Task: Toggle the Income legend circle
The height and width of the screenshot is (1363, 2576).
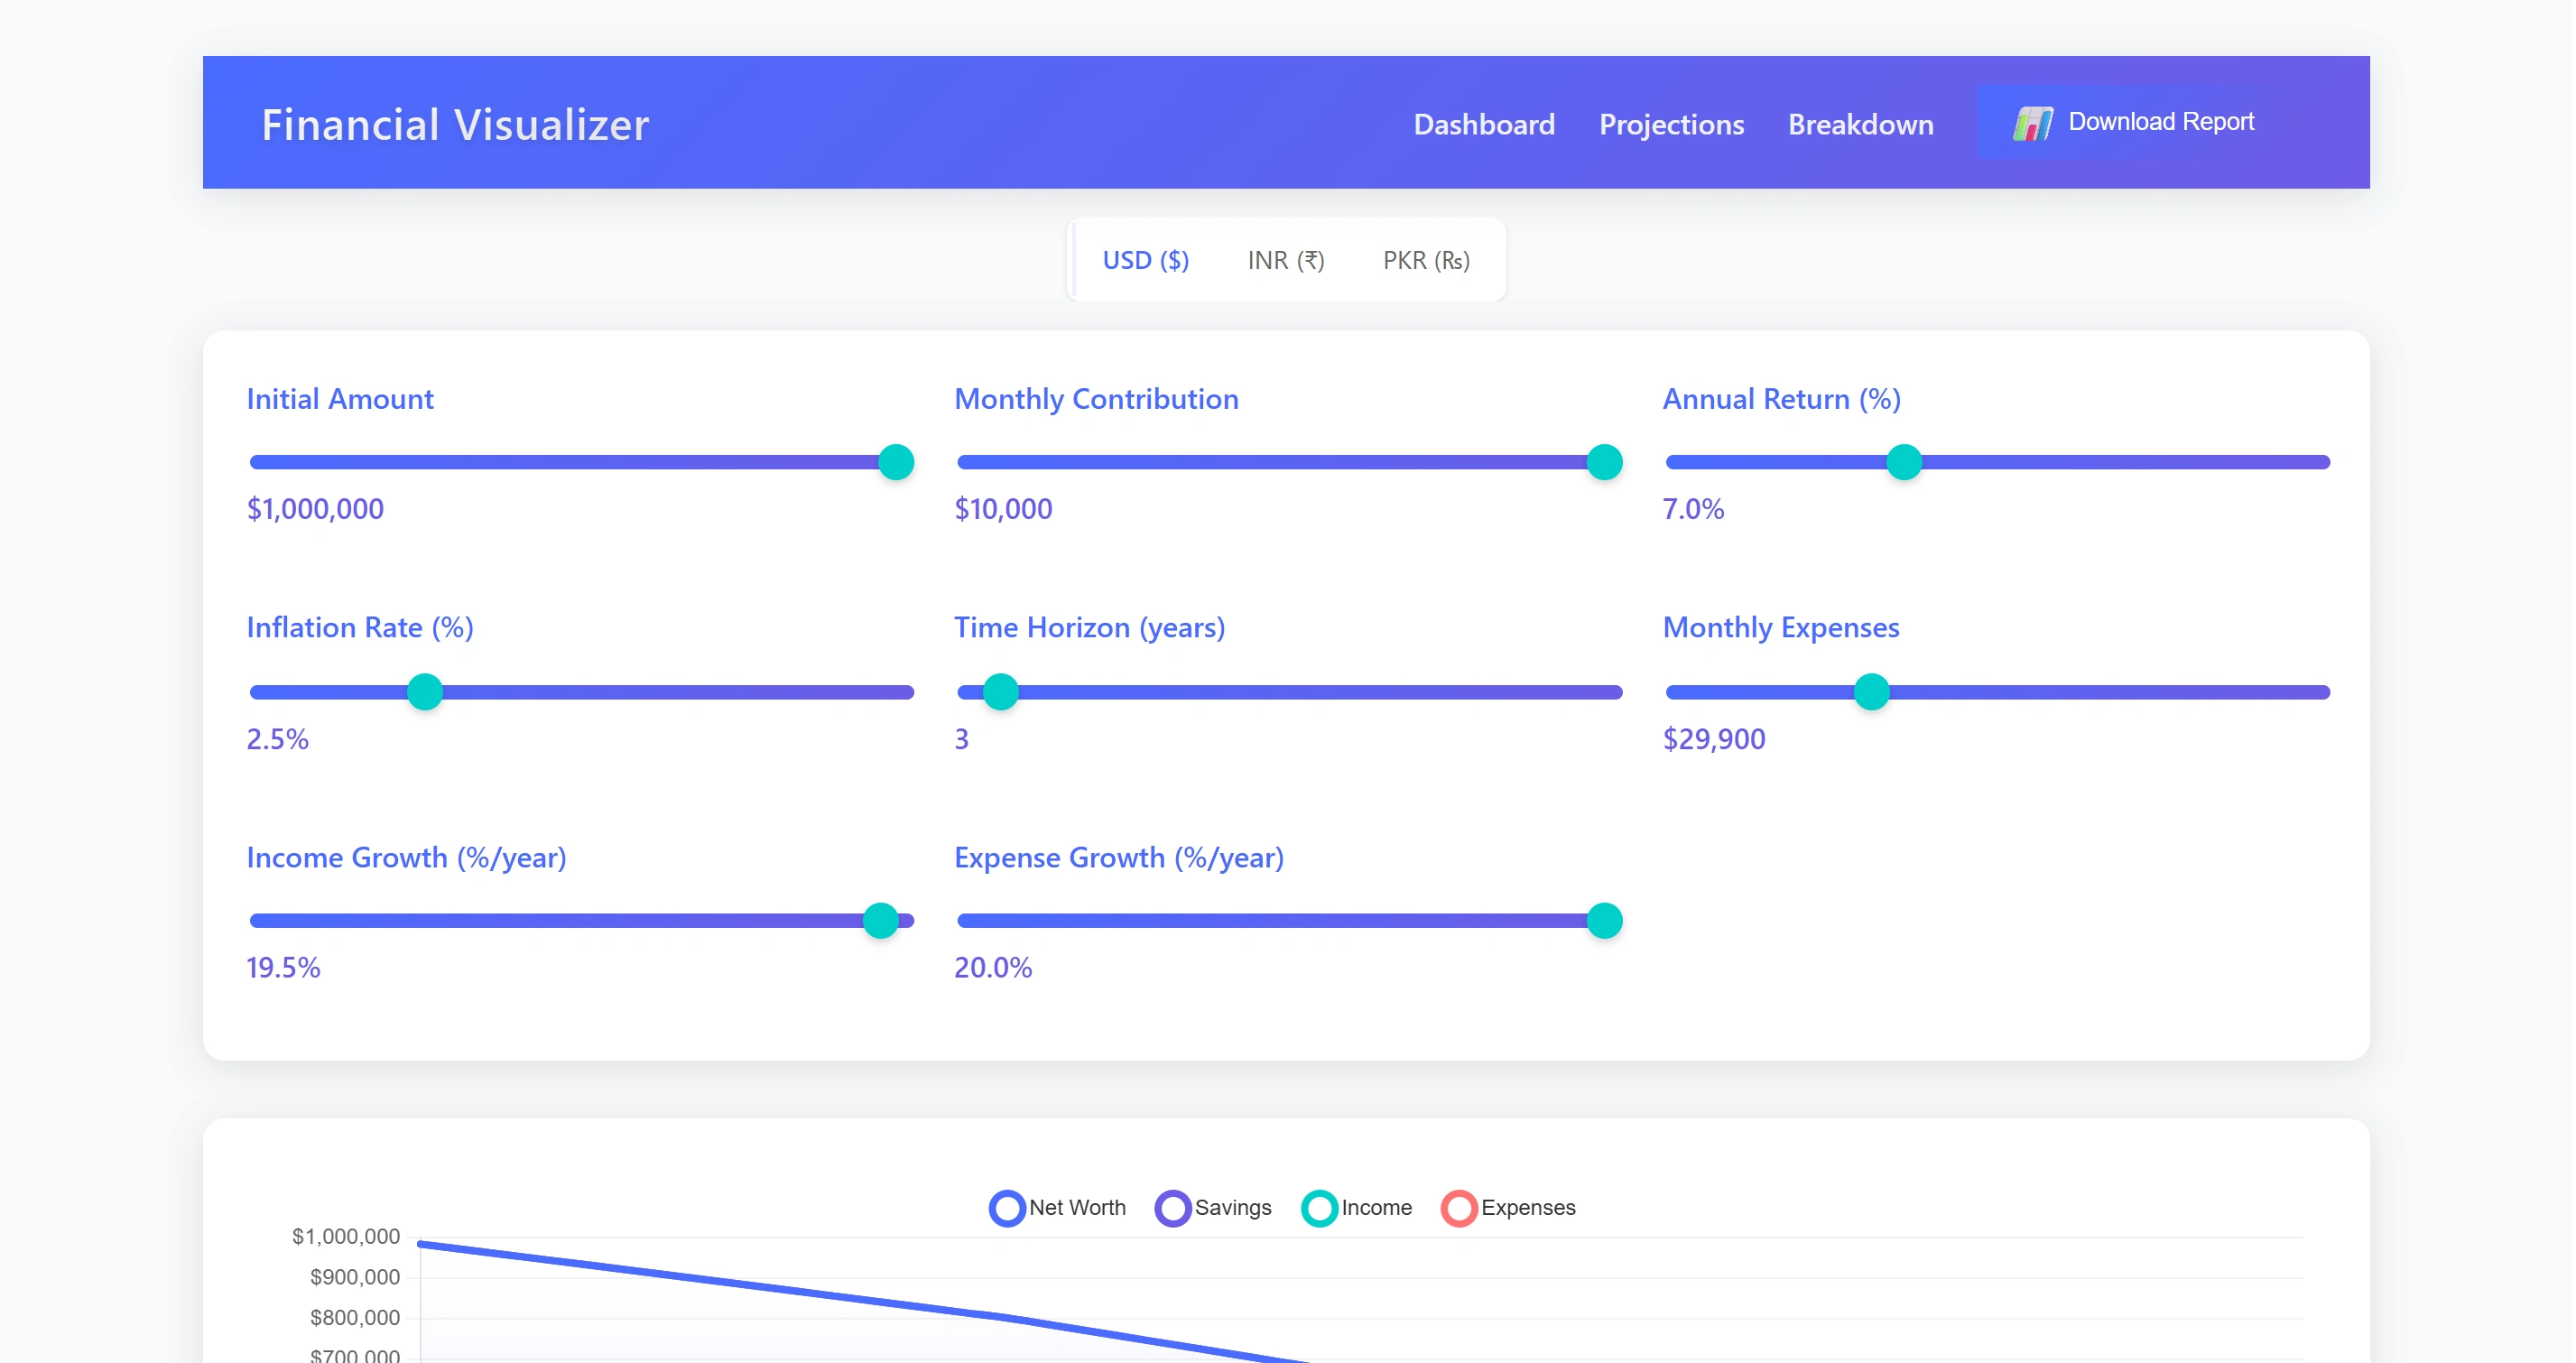Action: (x=1318, y=1207)
